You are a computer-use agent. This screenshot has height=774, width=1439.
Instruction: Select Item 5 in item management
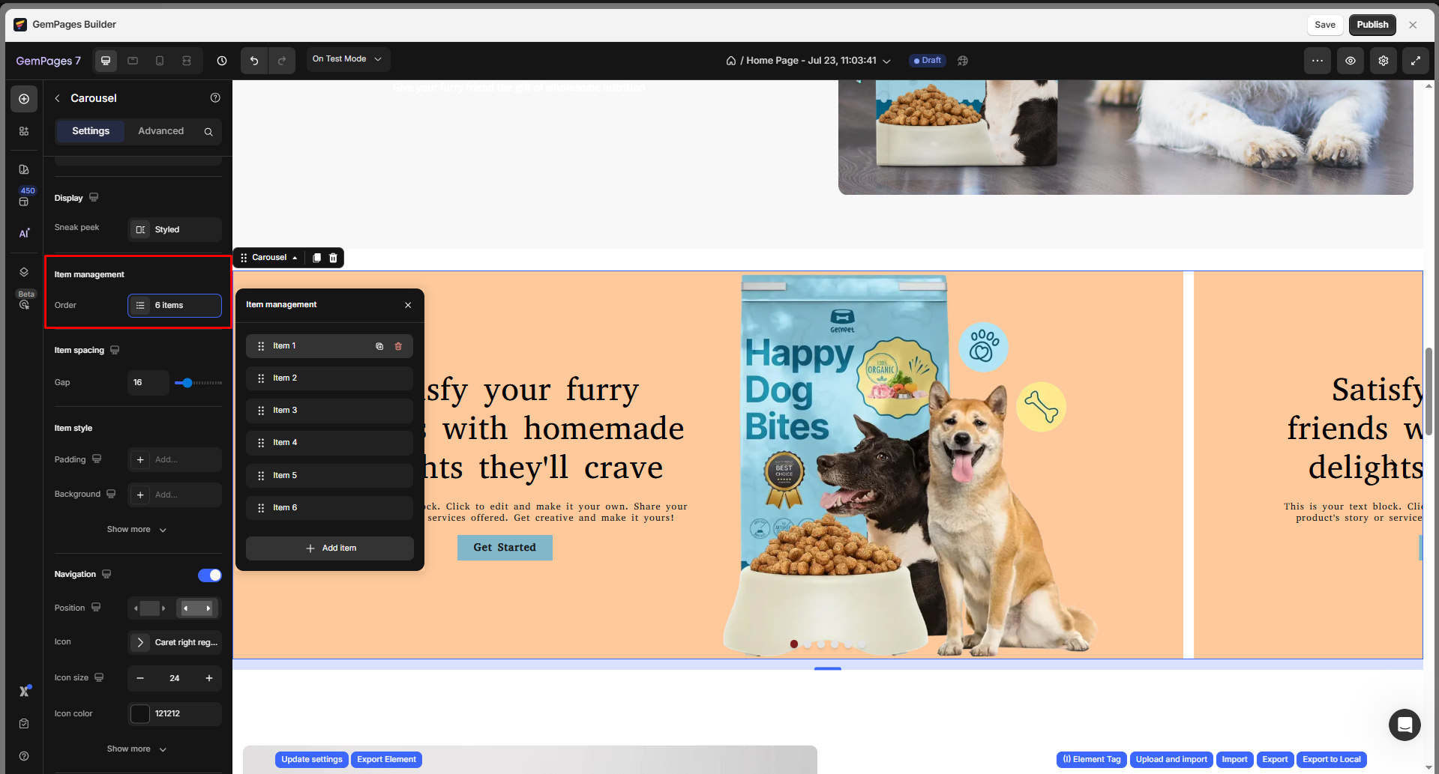coord(329,476)
